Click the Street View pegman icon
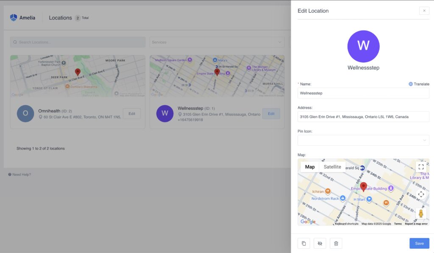 click(420, 213)
